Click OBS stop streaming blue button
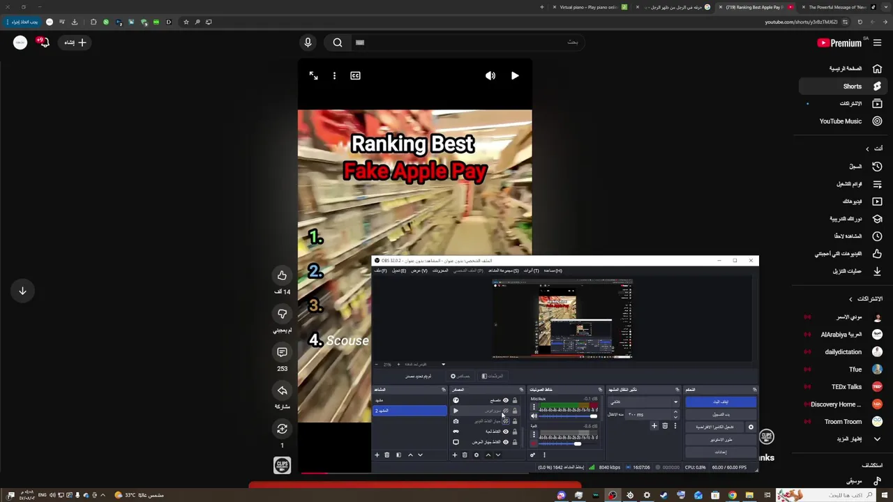Image resolution: width=893 pixels, height=502 pixels. pyautogui.click(x=721, y=402)
